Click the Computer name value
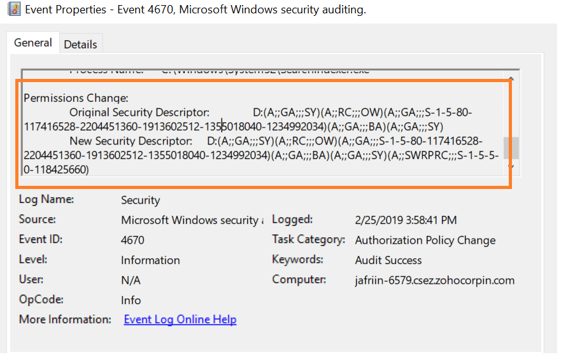Screen dimensions: 568x364 click(434, 281)
